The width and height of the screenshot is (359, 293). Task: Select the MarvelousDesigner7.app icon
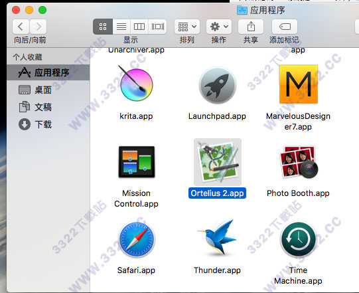pos(299,84)
